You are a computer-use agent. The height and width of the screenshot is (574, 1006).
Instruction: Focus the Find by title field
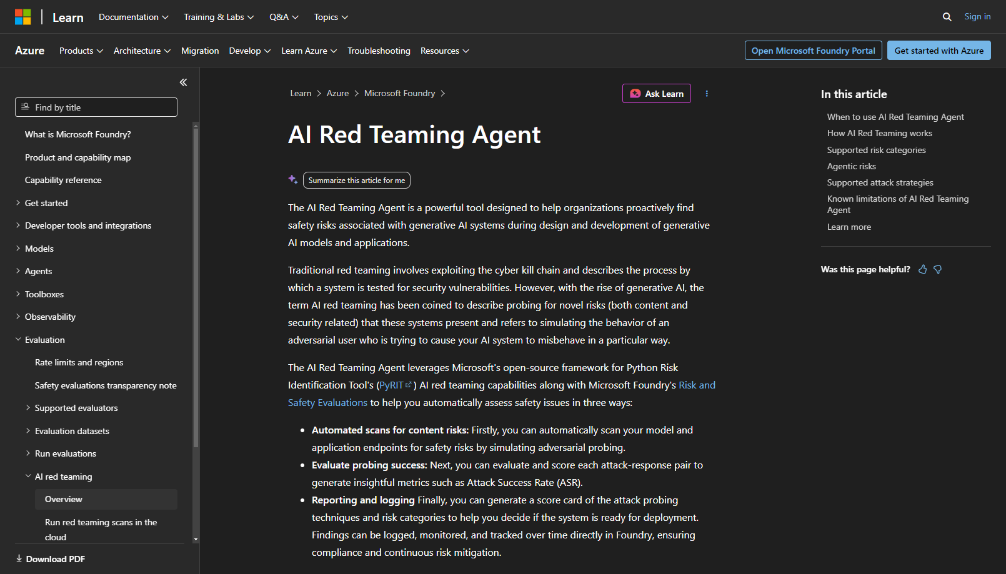[96, 107]
